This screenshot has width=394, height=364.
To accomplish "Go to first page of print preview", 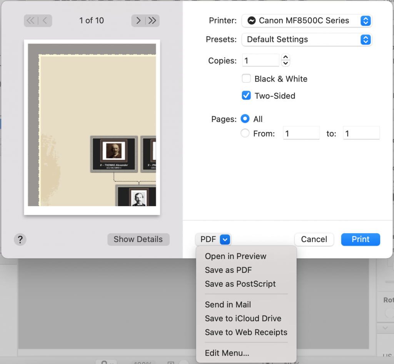I will 31,21.
